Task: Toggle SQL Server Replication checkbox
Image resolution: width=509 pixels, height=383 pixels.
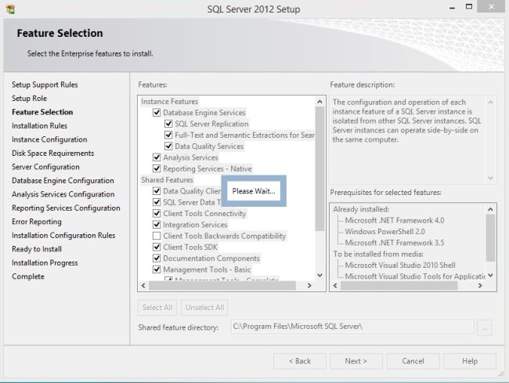Action: tap(168, 124)
